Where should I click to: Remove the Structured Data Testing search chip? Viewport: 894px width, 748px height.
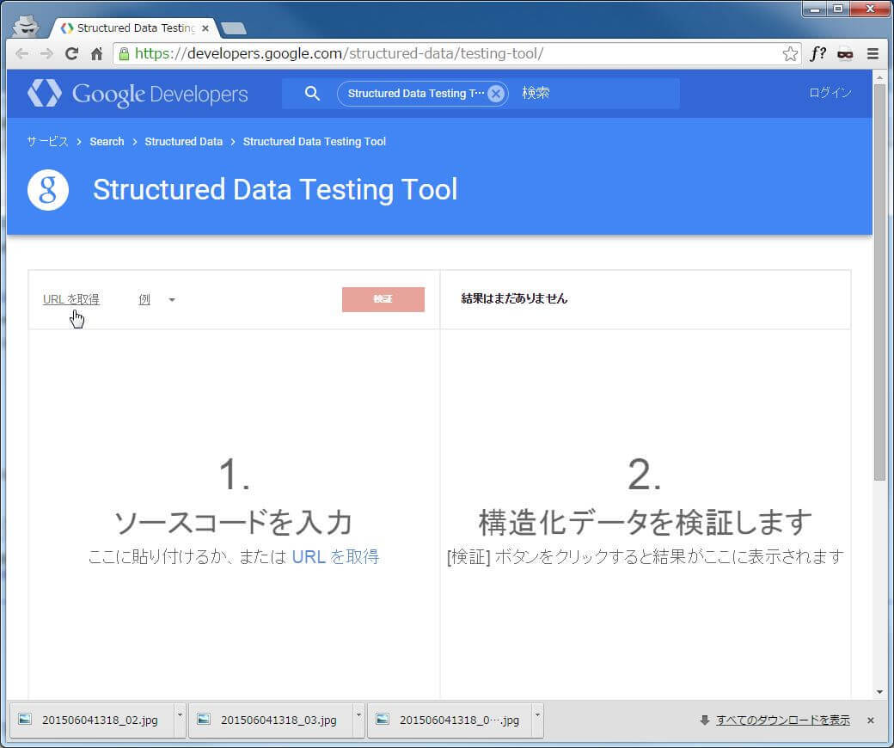click(495, 94)
